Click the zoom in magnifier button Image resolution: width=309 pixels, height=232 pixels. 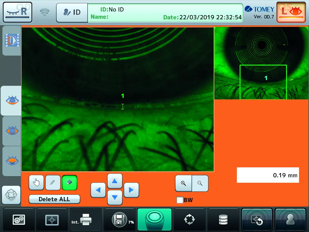pos(183,183)
